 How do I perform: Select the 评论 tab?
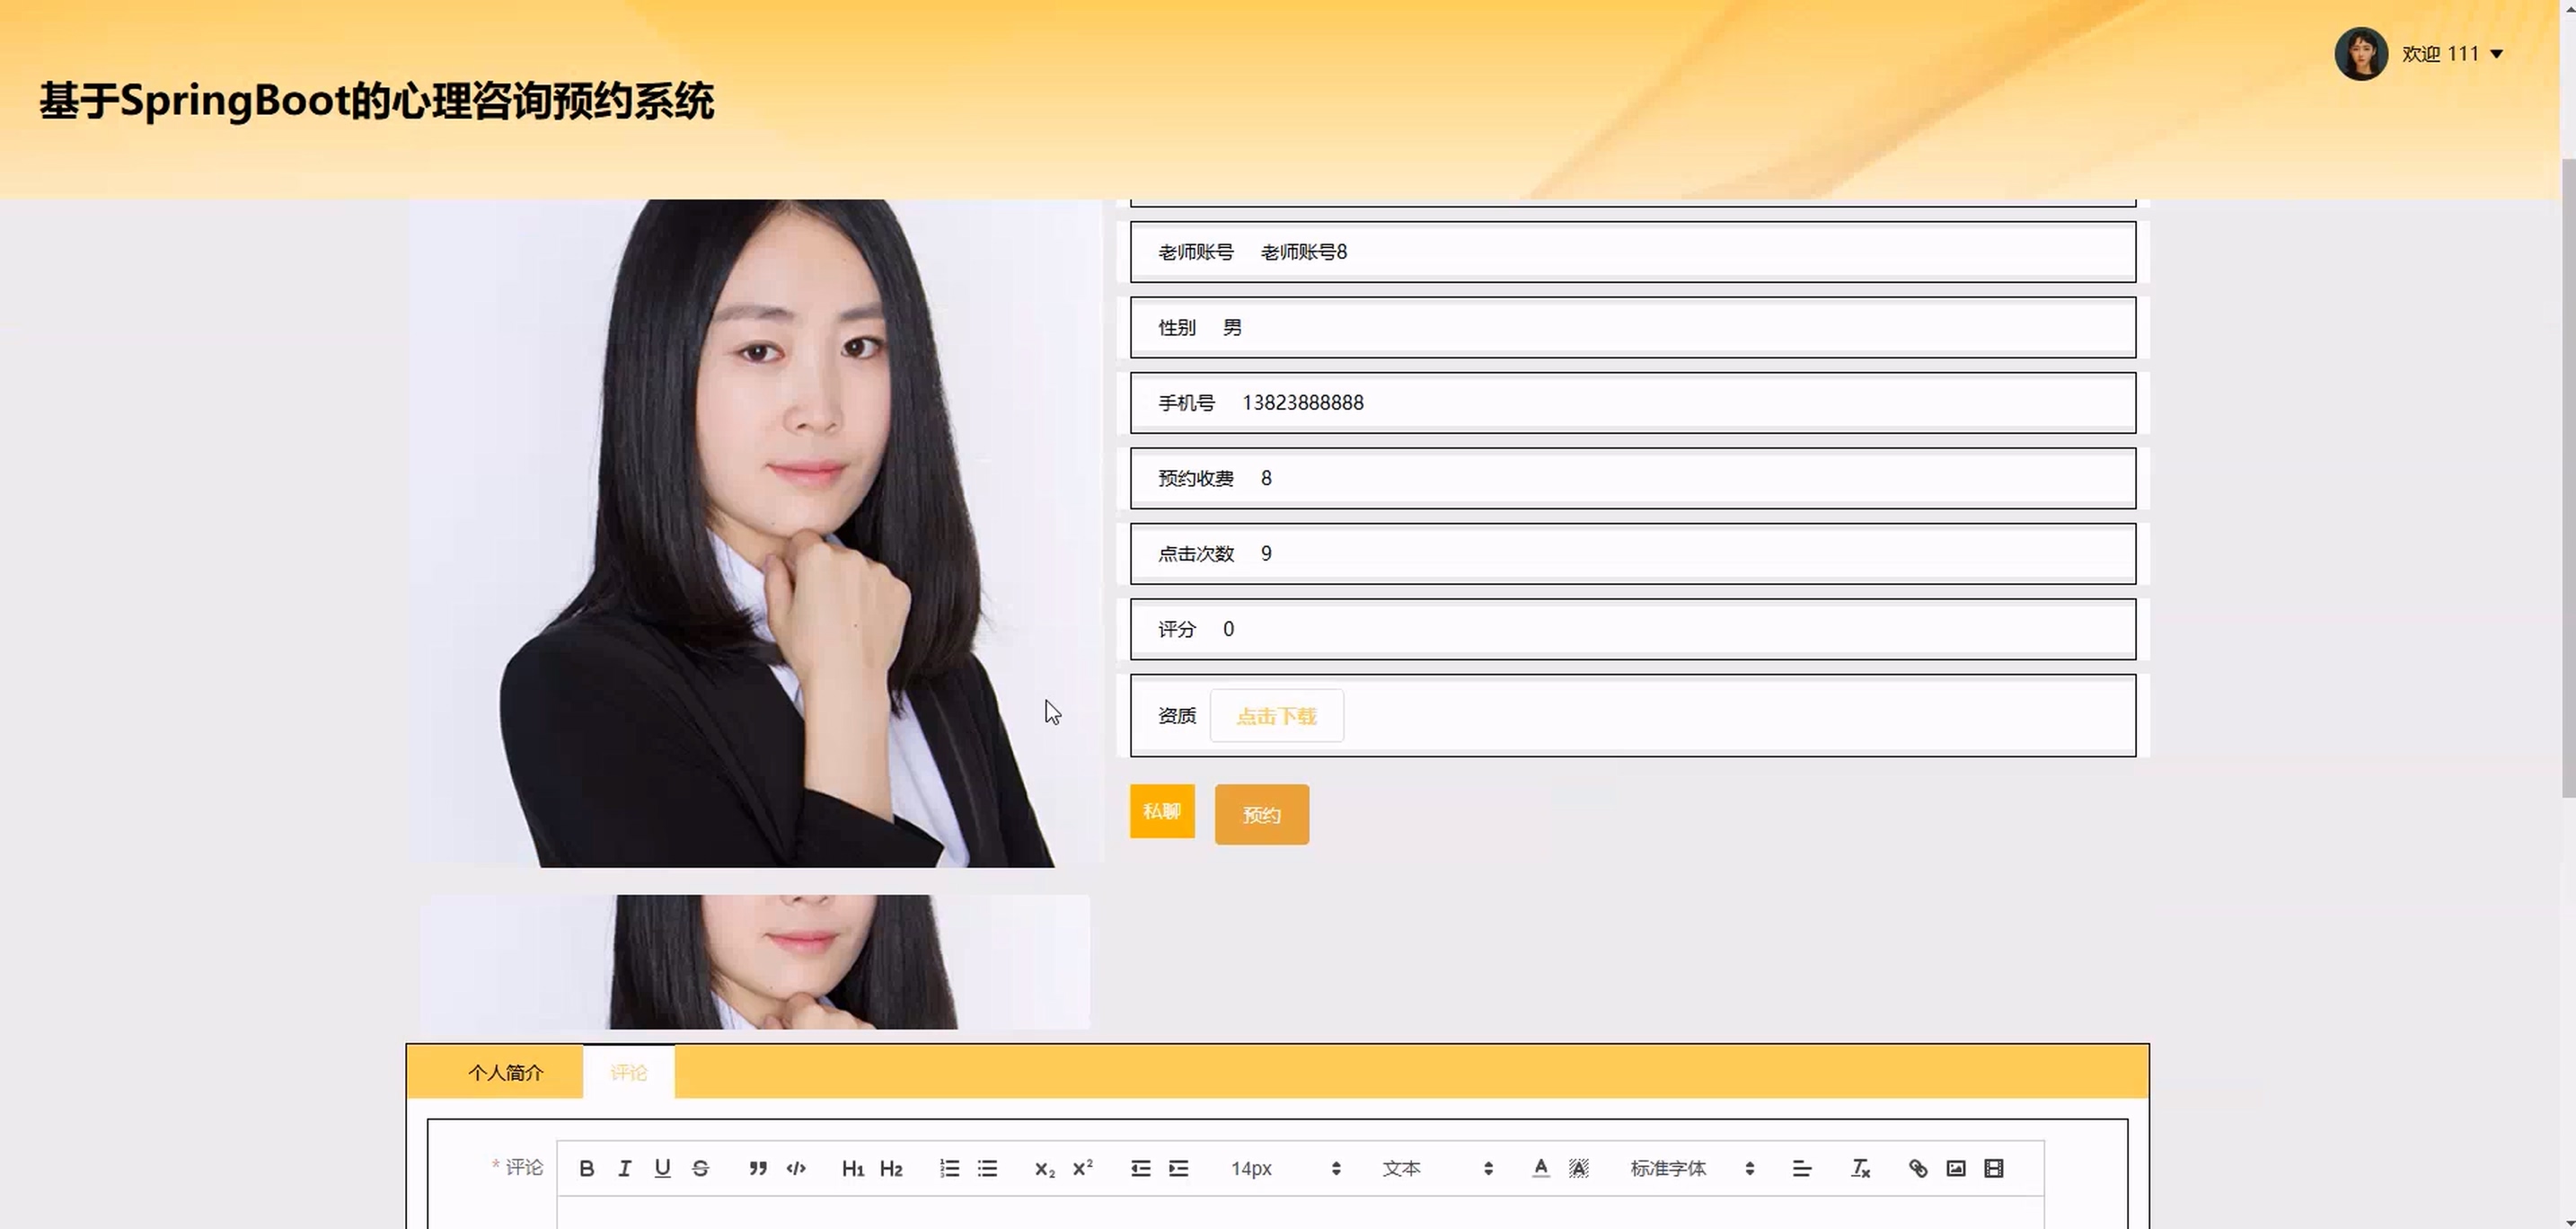[628, 1072]
